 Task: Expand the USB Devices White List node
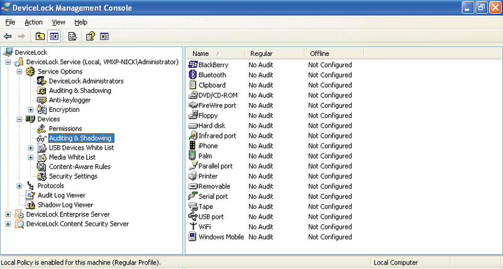[x=31, y=148]
